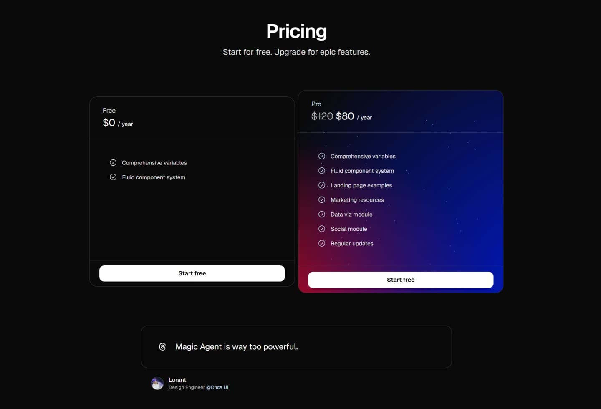Click check icon beside Free Fluid component system
The image size is (601, 409).
point(113,177)
